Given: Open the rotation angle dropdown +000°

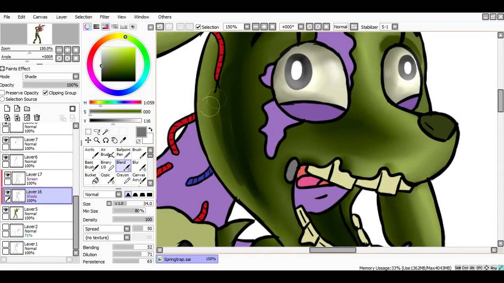Looking at the screenshot, I should click(x=301, y=27).
